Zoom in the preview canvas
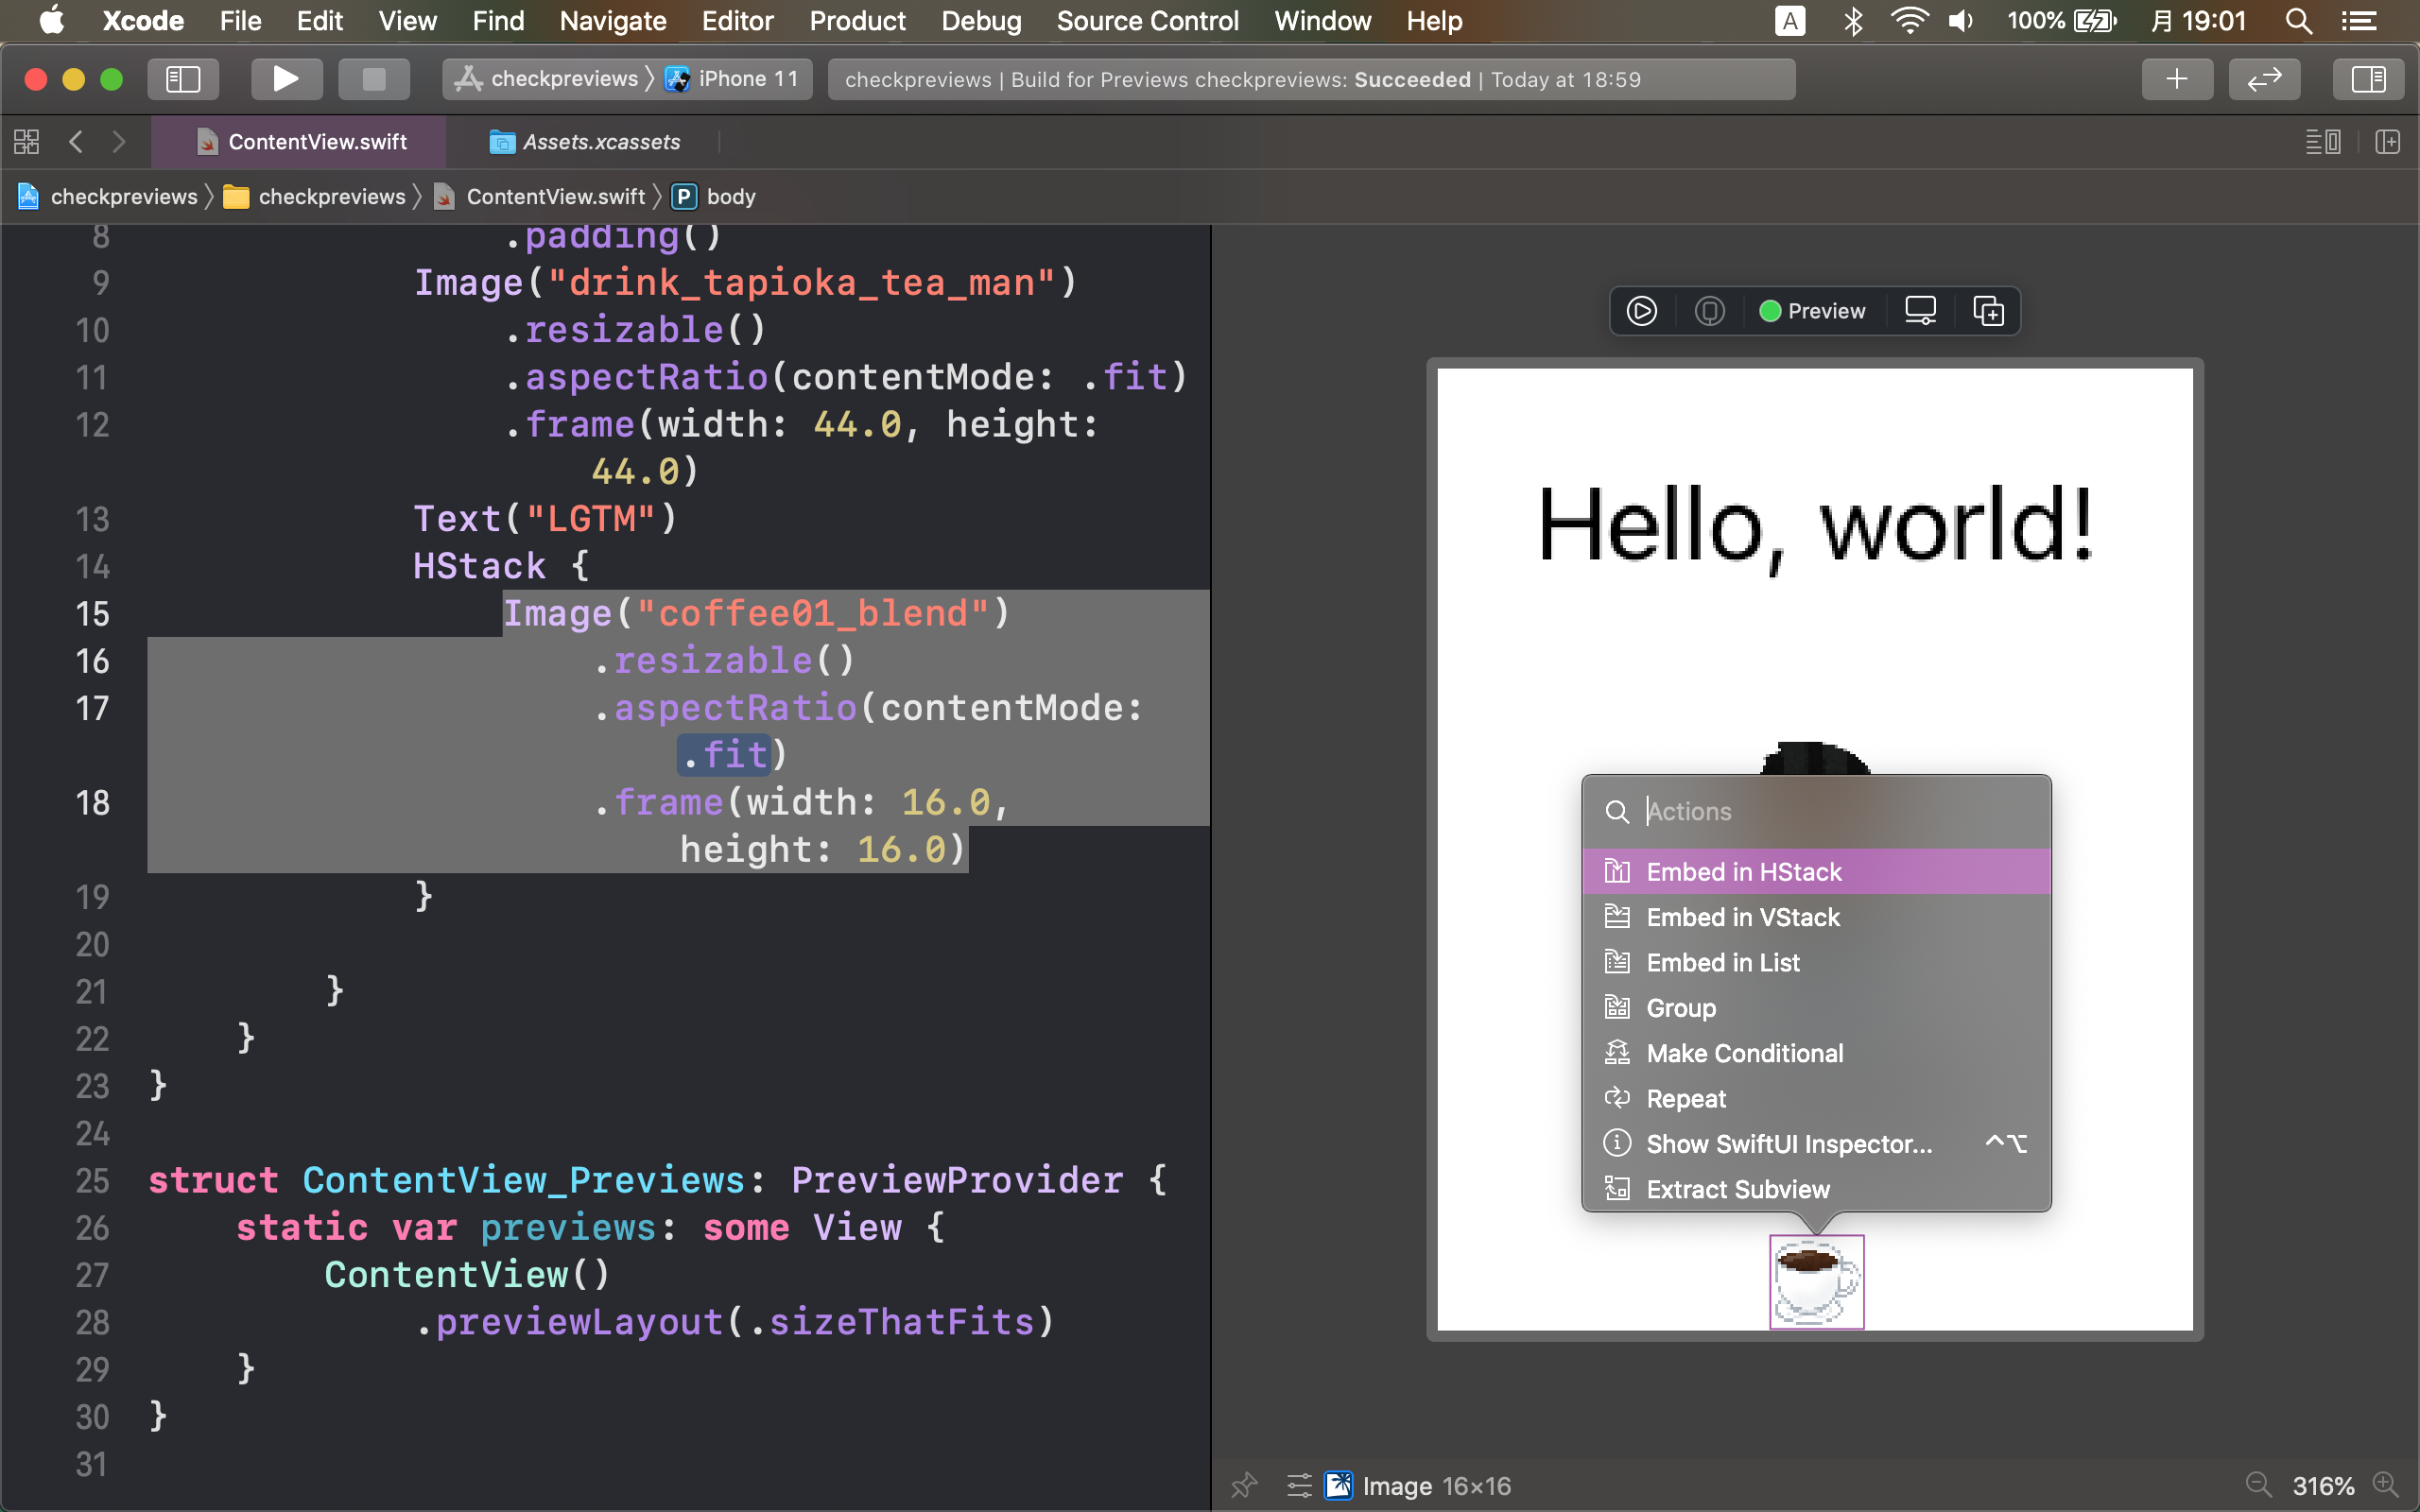This screenshot has width=2420, height=1512. click(2387, 1485)
